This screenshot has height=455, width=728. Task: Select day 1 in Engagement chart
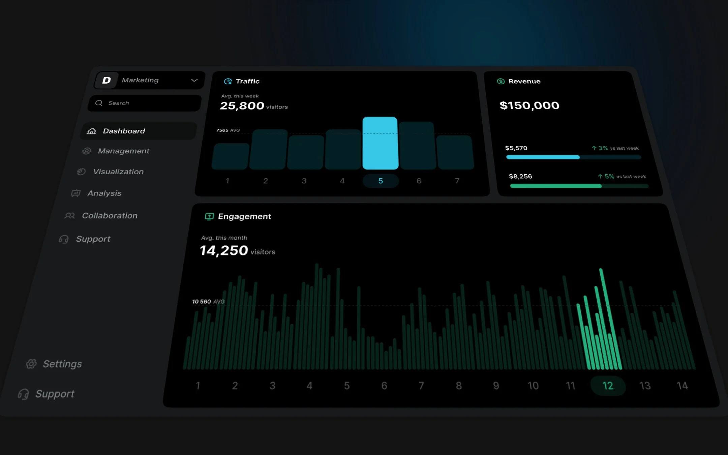click(x=198, y=386)
